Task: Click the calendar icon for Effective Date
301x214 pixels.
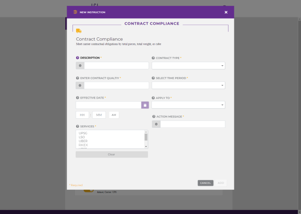Action: [x=145, y=105]
